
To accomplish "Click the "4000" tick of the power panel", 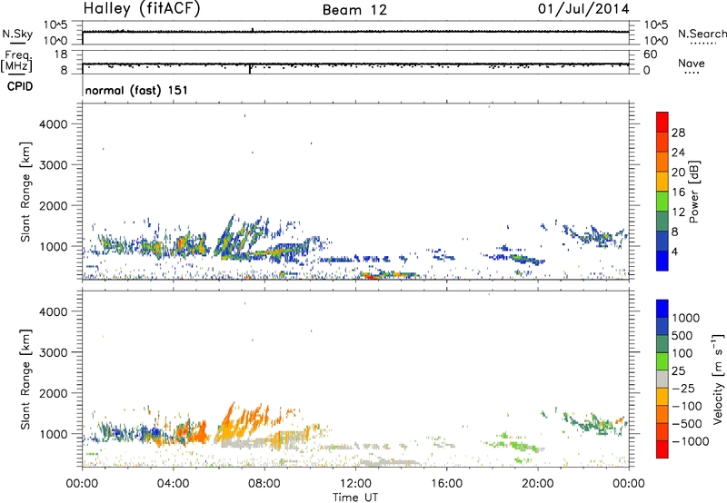I will pyautogui.click(x=54, y=124).
